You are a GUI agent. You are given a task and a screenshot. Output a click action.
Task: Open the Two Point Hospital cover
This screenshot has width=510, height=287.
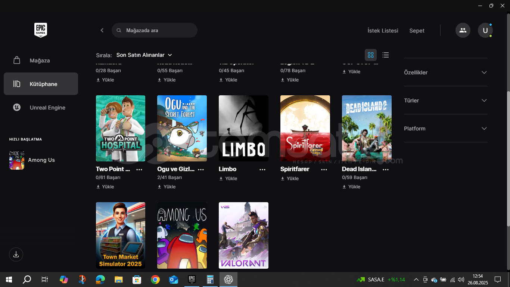click(x=121, y=128)
